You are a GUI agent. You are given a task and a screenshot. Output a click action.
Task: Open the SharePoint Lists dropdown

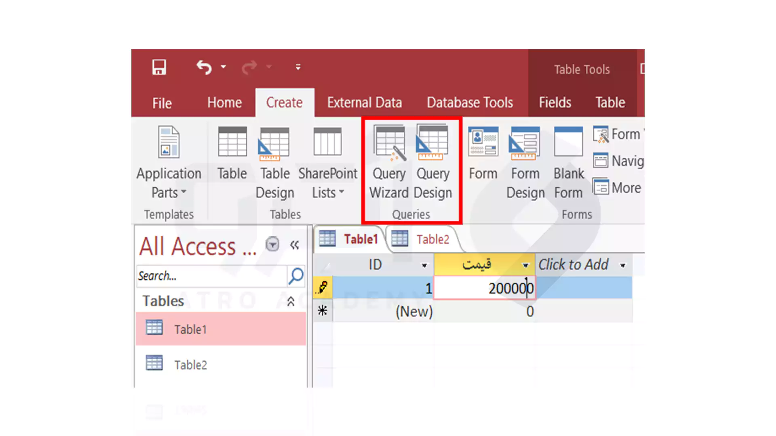point(328,163)
